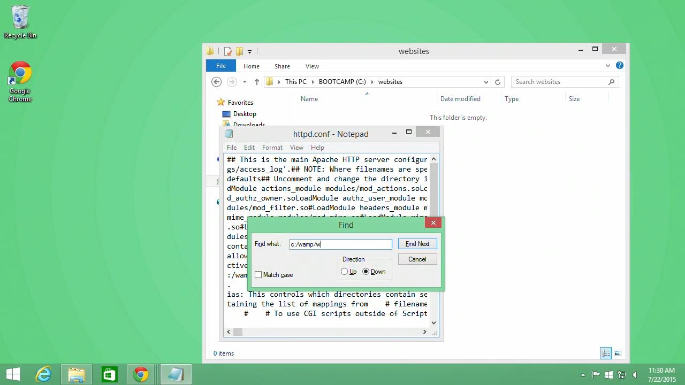The image size is (685, 385).
Task: Enable the Match case checkbox
Action: click(258, 275)
